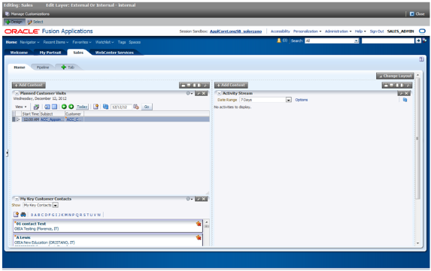Open the Date Range 7 Days dropdown
The width and height of the screenshot is (431, 271).
pos(288,100)
